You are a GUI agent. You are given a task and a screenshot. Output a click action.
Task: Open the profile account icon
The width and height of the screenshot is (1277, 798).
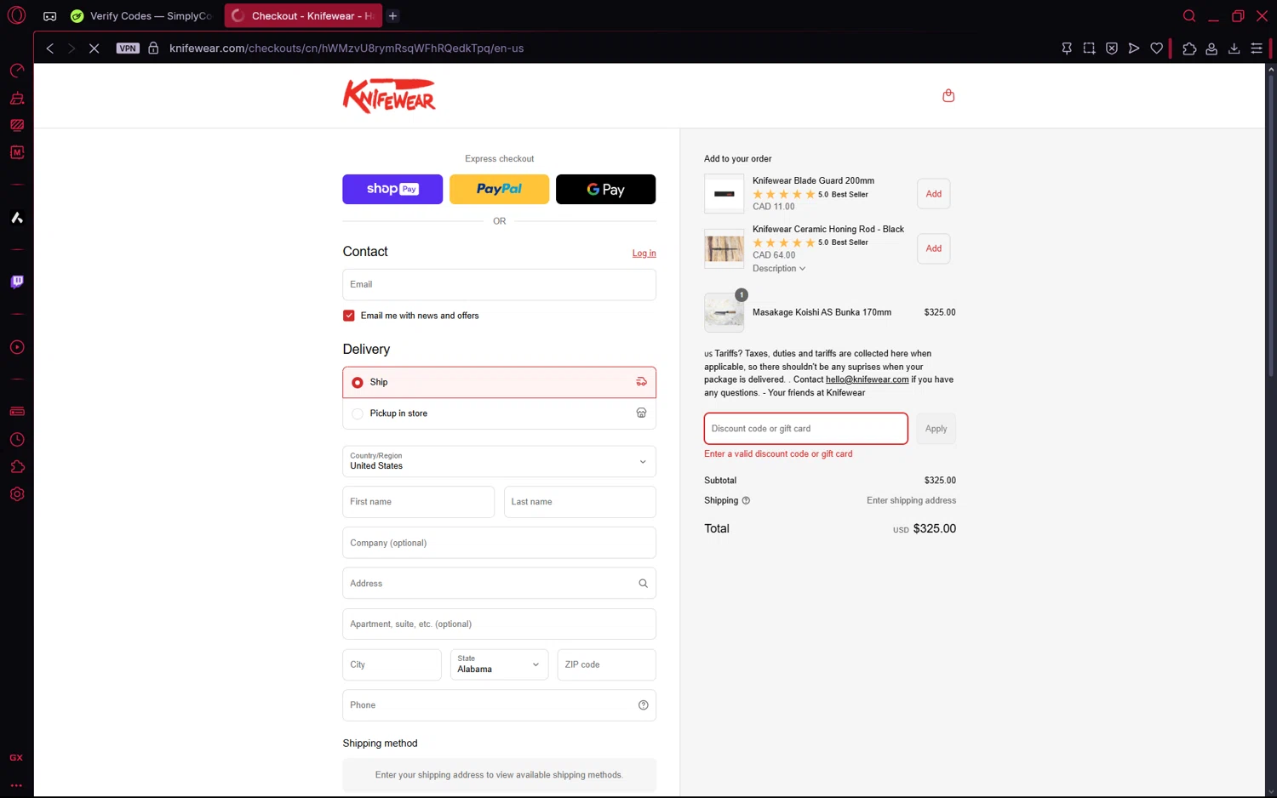coord(1211,48)
